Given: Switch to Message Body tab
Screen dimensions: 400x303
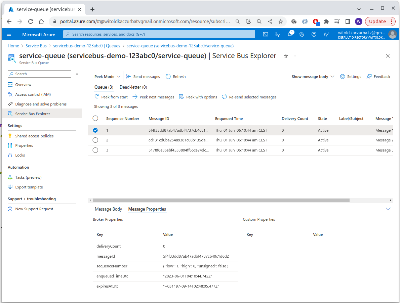Looking at the screenshot, I should pos(109,209).
